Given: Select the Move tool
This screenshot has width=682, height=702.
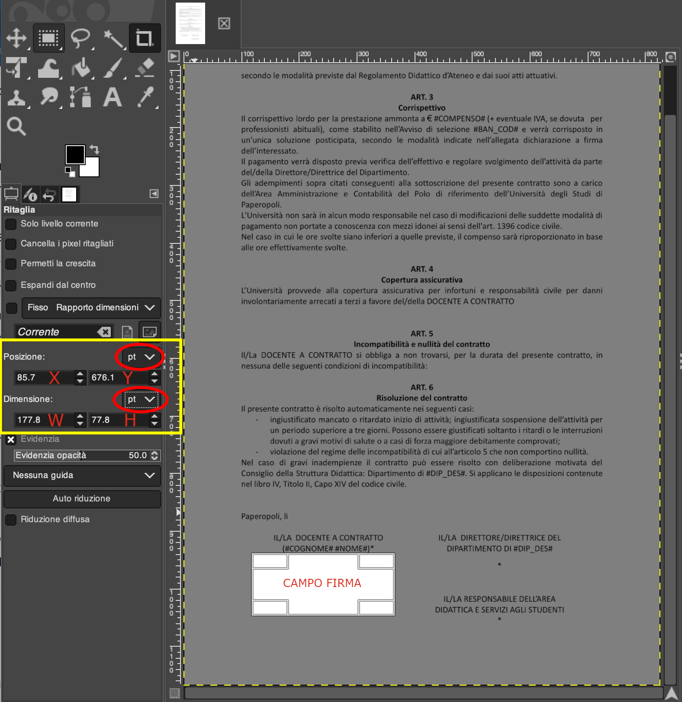Looking at the screenshot, I should (x=16, y=38).
